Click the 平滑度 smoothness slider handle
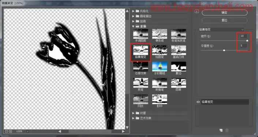Image resolution: width=258 pixels, height=137 pixels. point(224,50)
